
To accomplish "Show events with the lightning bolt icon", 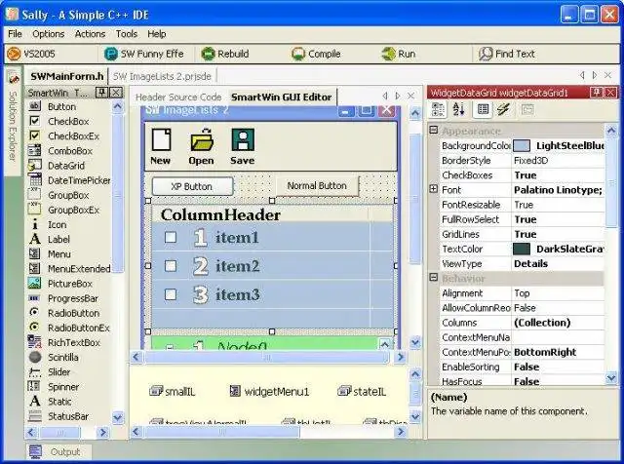I will pos(503,109).
